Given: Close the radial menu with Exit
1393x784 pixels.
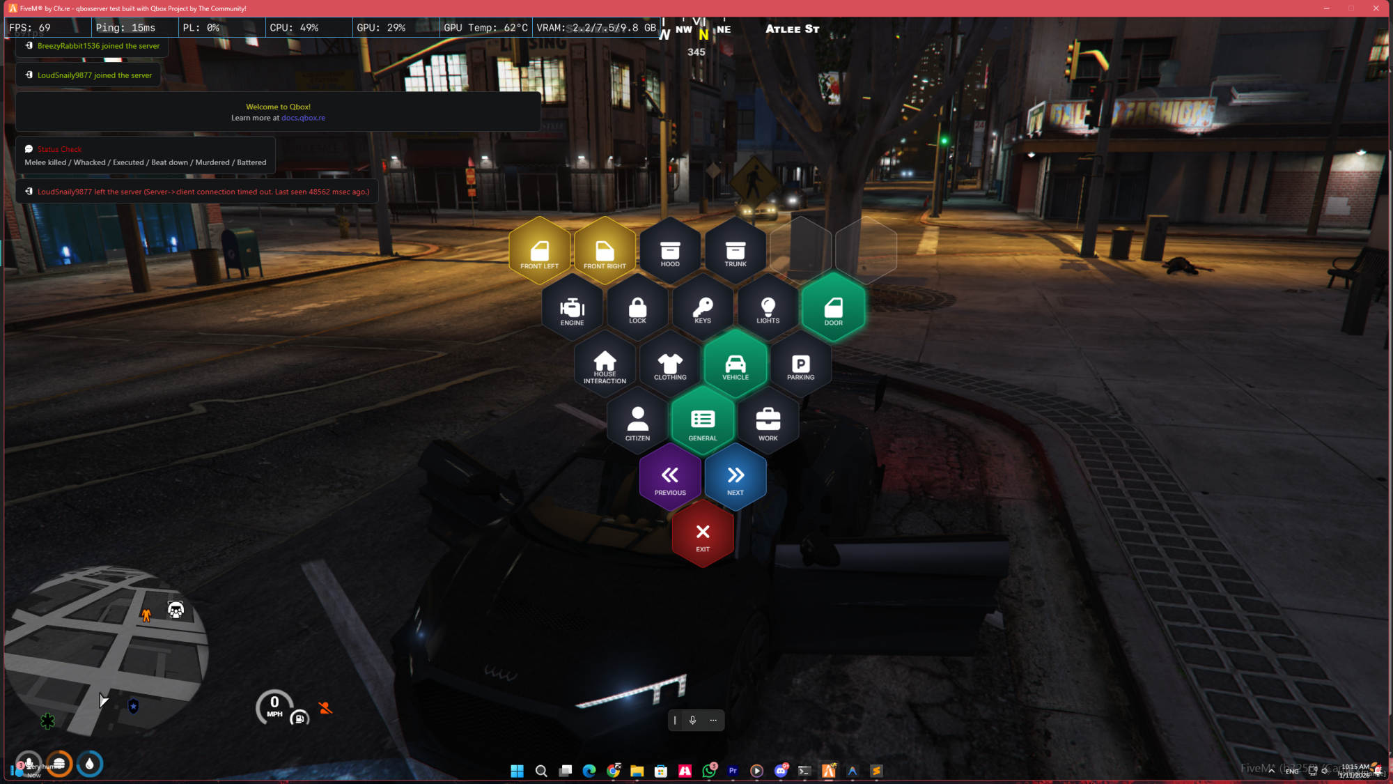Looking at the screenshot, I should 703,534.
